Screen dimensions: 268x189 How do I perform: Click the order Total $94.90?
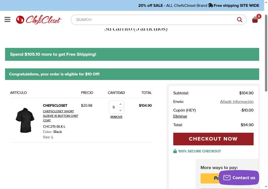pyautogui.click(x=247, y=125)
